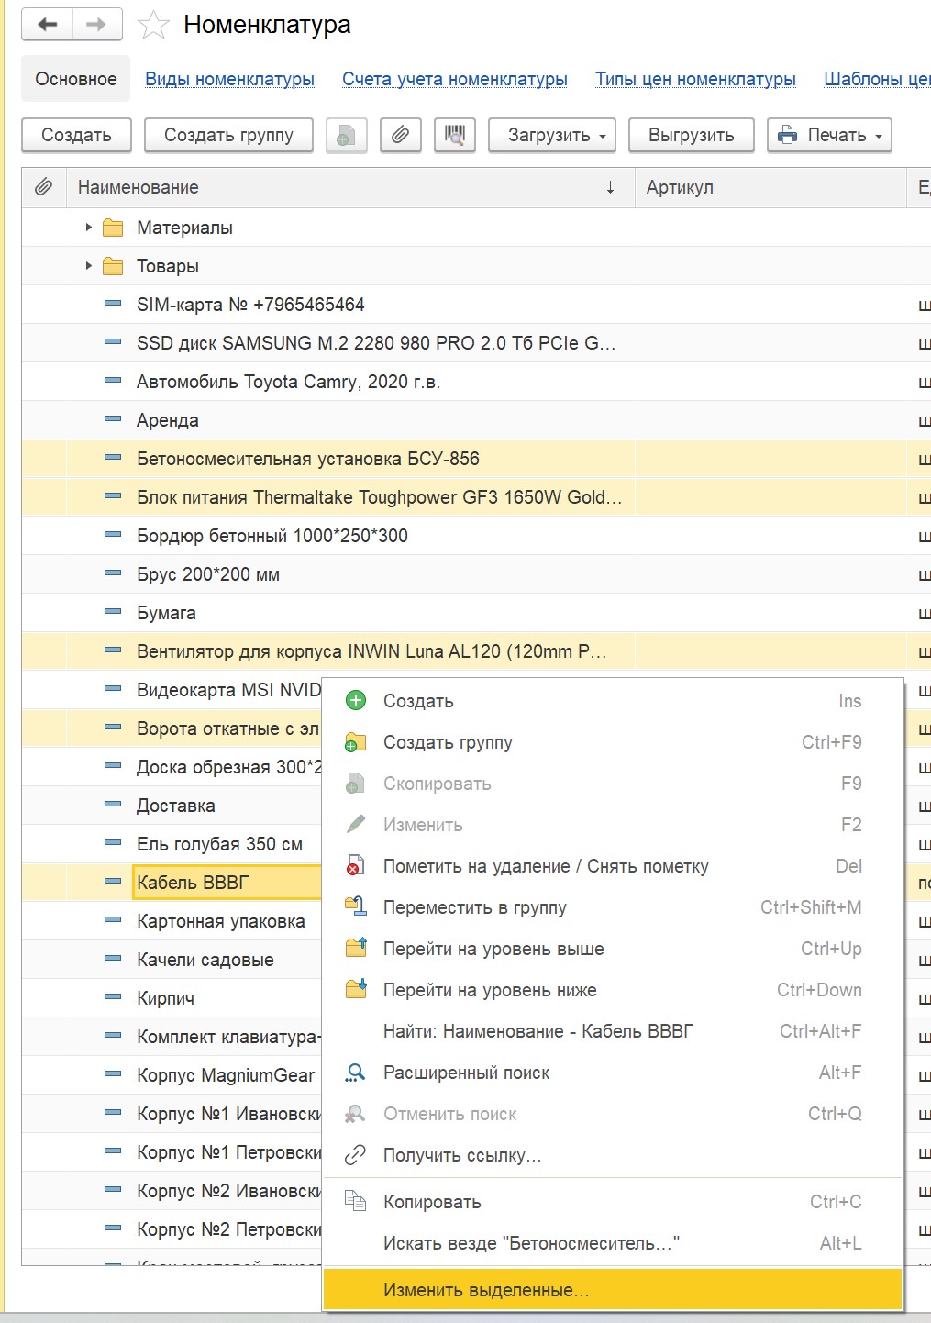This screenshot has height=1323, width=931.
Task: Select the Доставка row
Action: pyautogui.click(x=172, y=806)
